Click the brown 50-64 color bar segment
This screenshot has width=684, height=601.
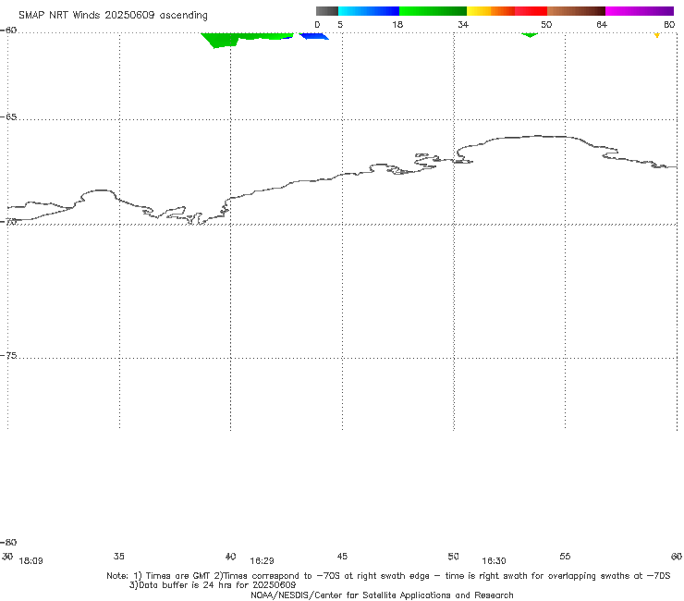tap(576, 11)
